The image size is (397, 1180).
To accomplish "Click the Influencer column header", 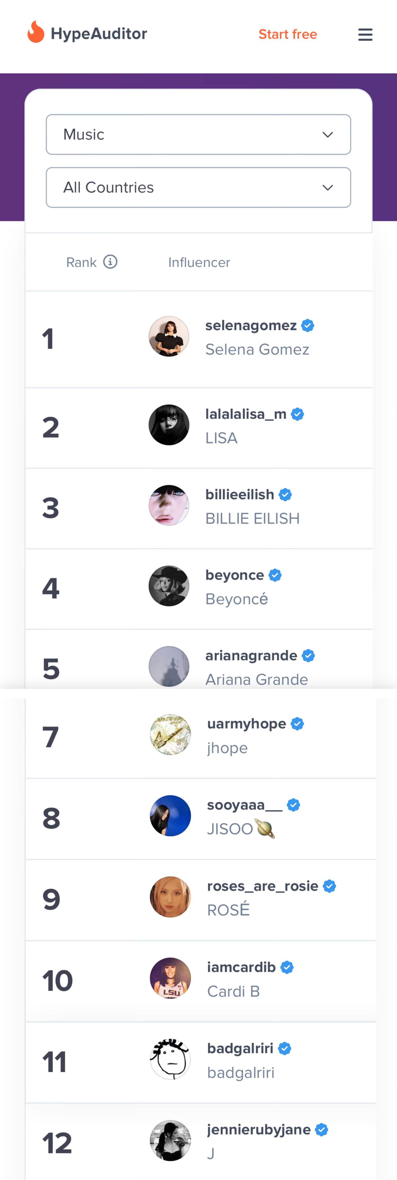I will 199,263.
